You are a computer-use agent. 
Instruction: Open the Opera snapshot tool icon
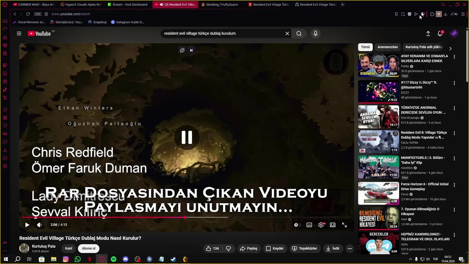(x=403, y=14)
